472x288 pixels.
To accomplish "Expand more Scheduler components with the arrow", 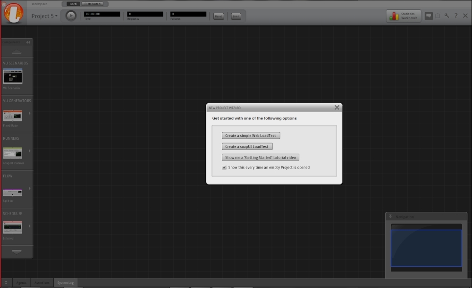I will (x=29, y=226).
